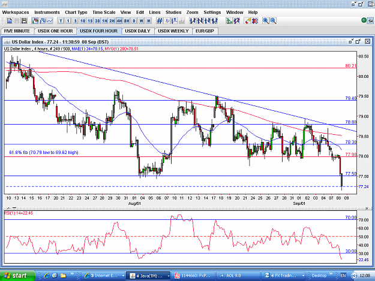Click the round clock icon next to the grid icon
The width and height of the screenshot is (375, 281).
167,21
